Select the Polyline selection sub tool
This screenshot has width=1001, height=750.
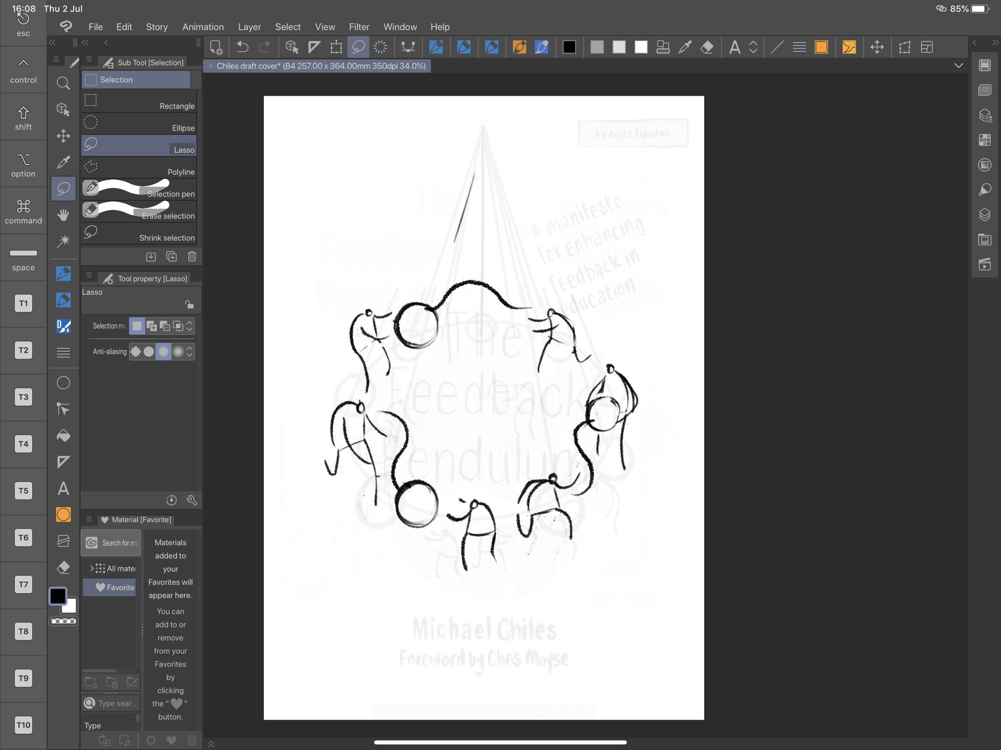[x=139, y=168]
